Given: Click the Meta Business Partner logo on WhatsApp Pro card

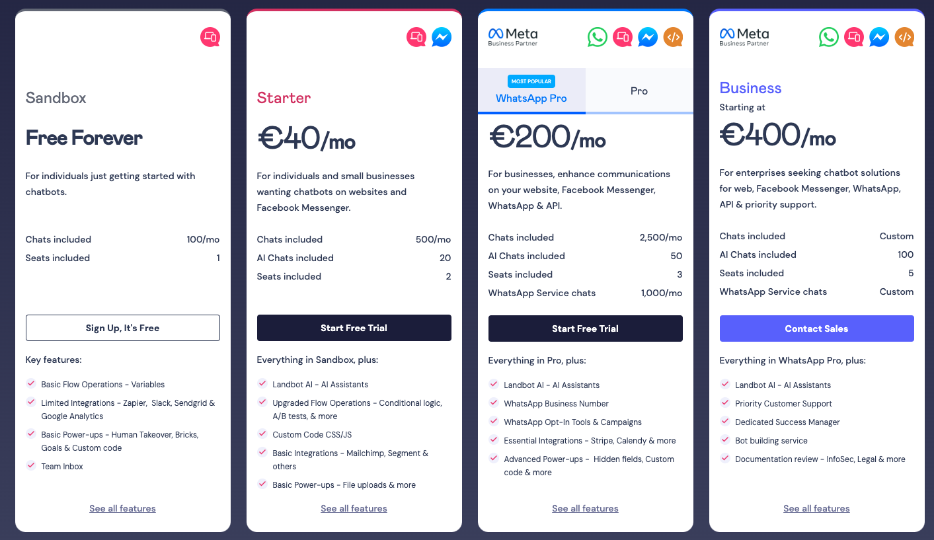Looking at the screenshot, I should [x=513, y=36].
